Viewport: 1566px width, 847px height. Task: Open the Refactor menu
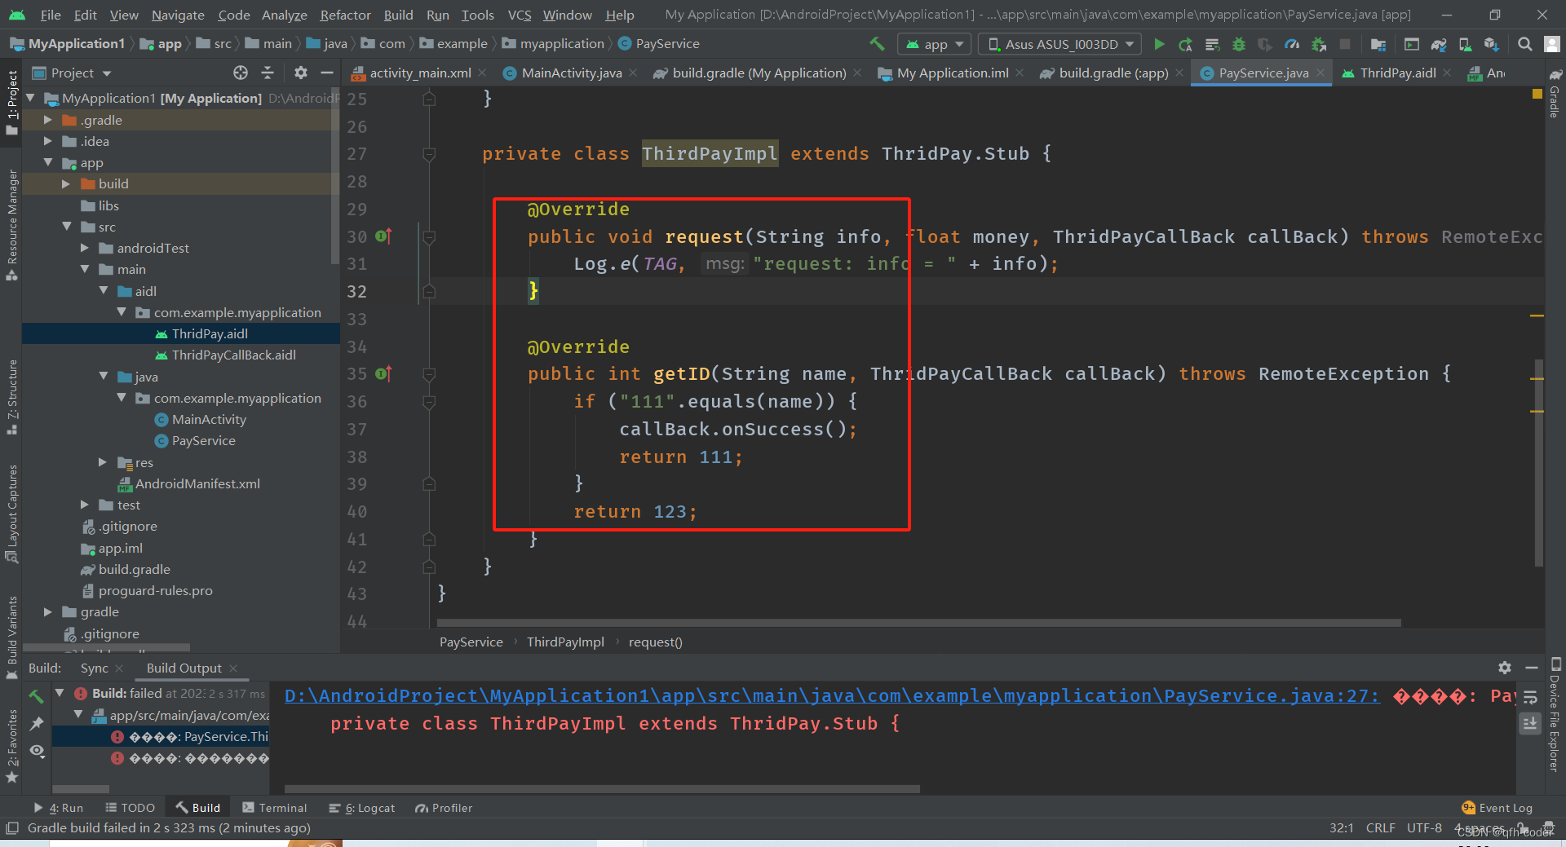(344, 15)
